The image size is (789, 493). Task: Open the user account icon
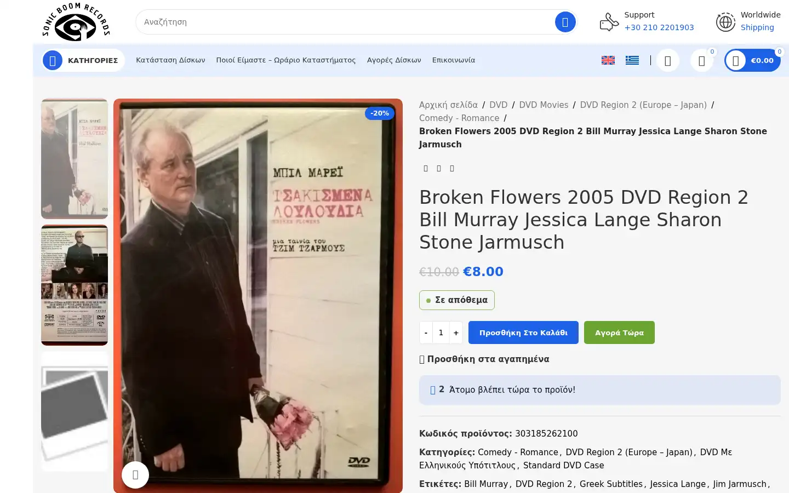pos(667,61)
